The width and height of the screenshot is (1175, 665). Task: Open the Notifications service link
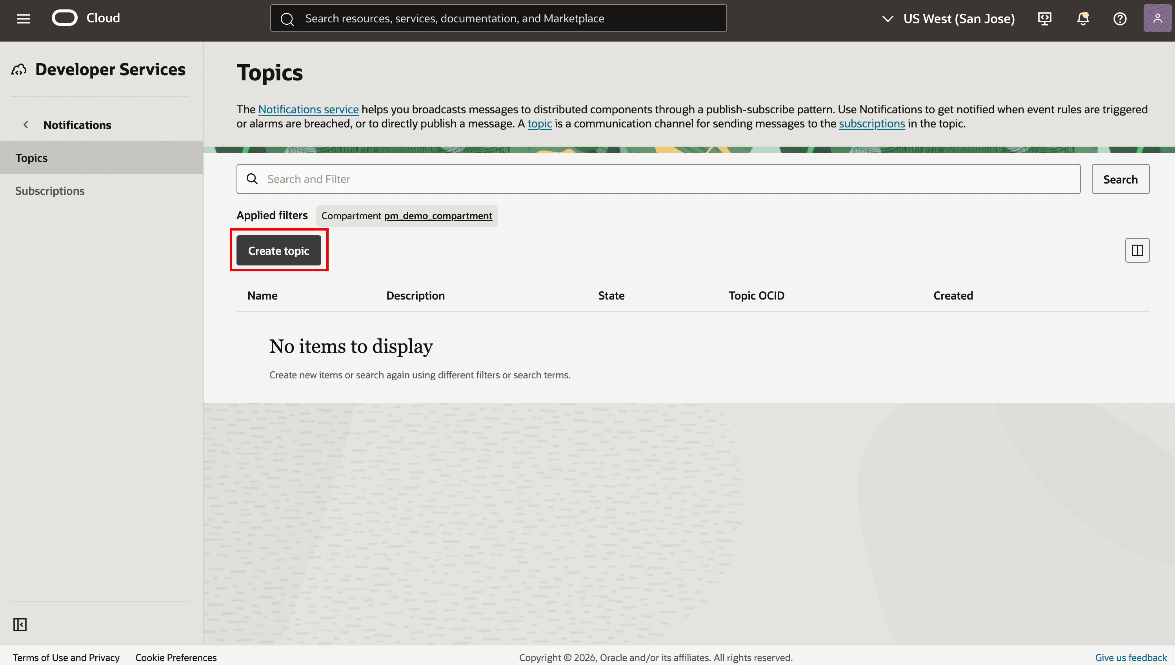308,109
